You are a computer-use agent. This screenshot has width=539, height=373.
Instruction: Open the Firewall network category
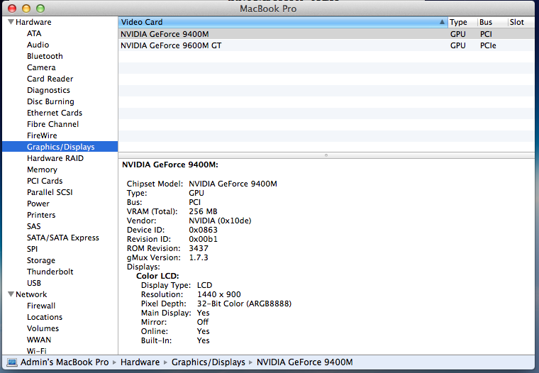click(41, 306)
